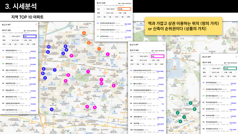Screen dimensions: 238x134
Task: Expand the magenta-outlined district dropdown
Action: pos(158,56)
